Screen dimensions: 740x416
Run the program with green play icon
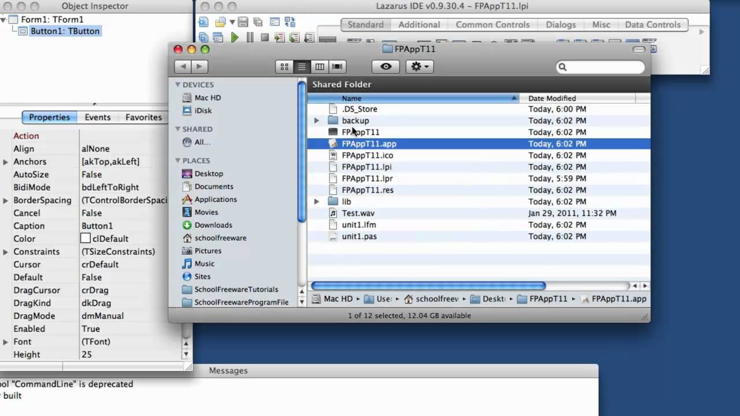pos(235,37)
